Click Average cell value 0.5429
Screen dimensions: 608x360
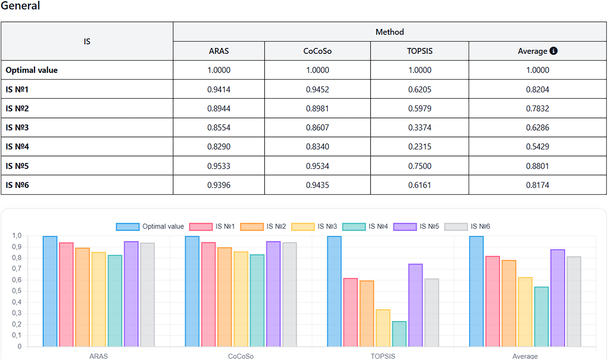click(537, 147)
